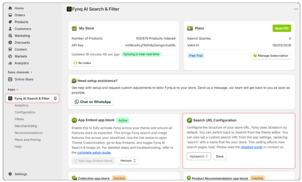Image resolution: width=302 pixels, height=182 pixels.
Task: Click the Fynq app icon in sidebar
Action: (10, 98)
